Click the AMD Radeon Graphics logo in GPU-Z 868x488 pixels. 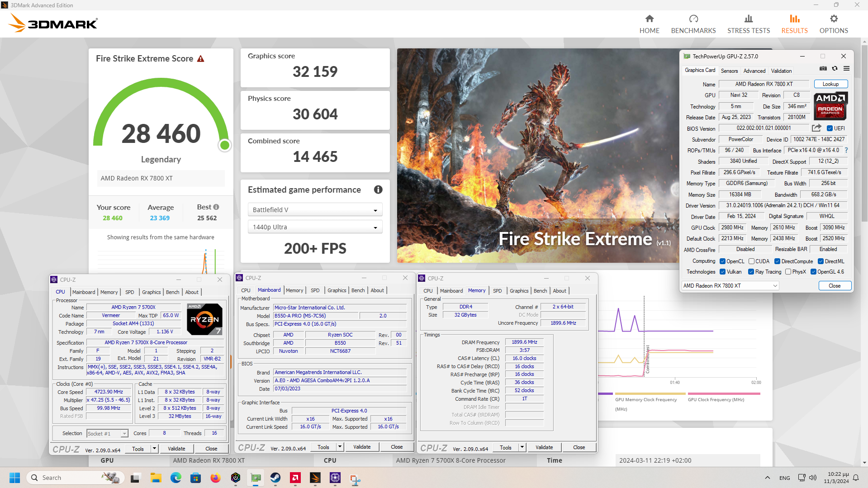830,106
